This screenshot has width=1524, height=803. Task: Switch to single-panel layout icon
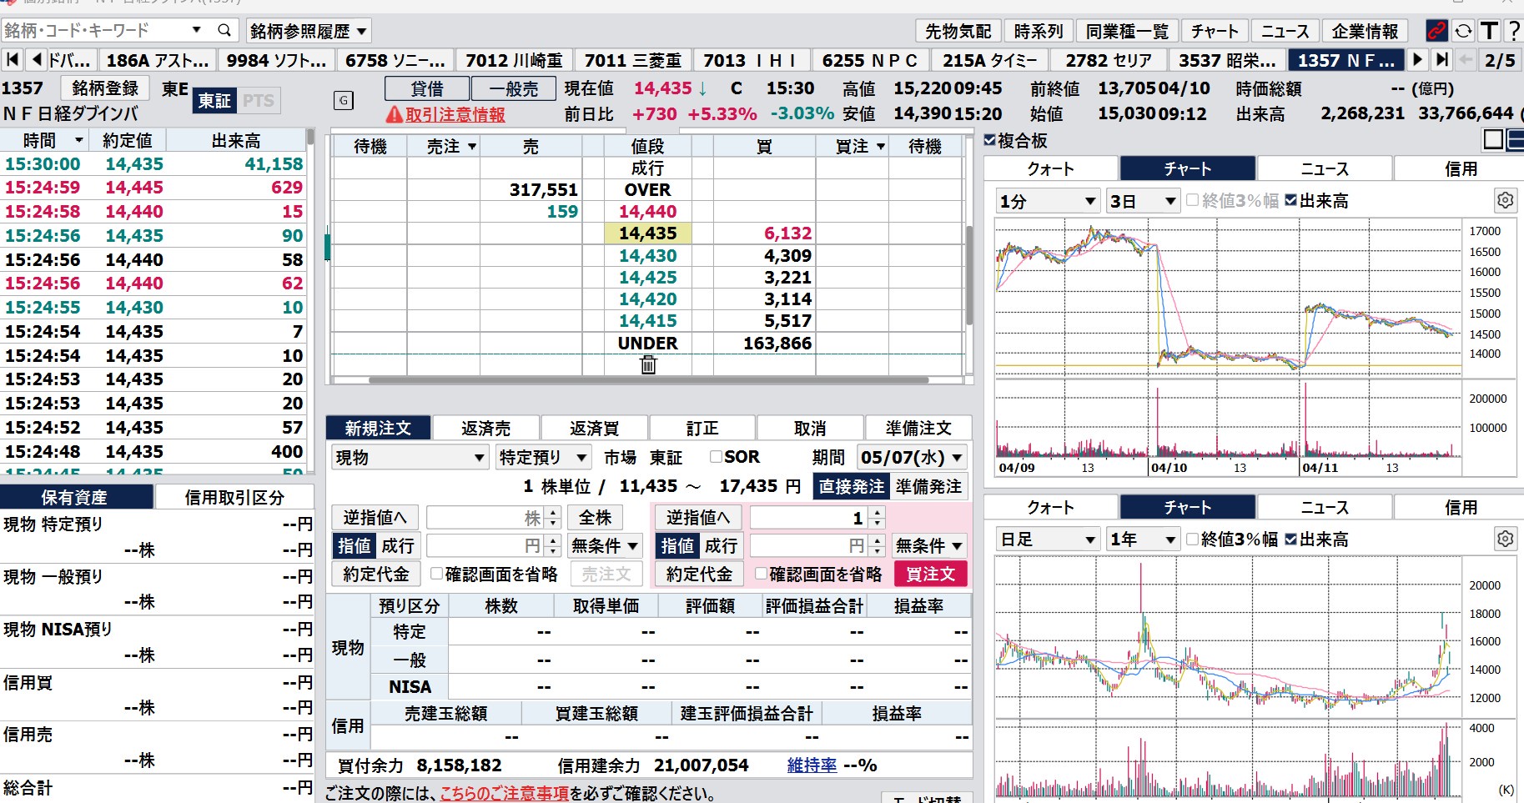1494,139
